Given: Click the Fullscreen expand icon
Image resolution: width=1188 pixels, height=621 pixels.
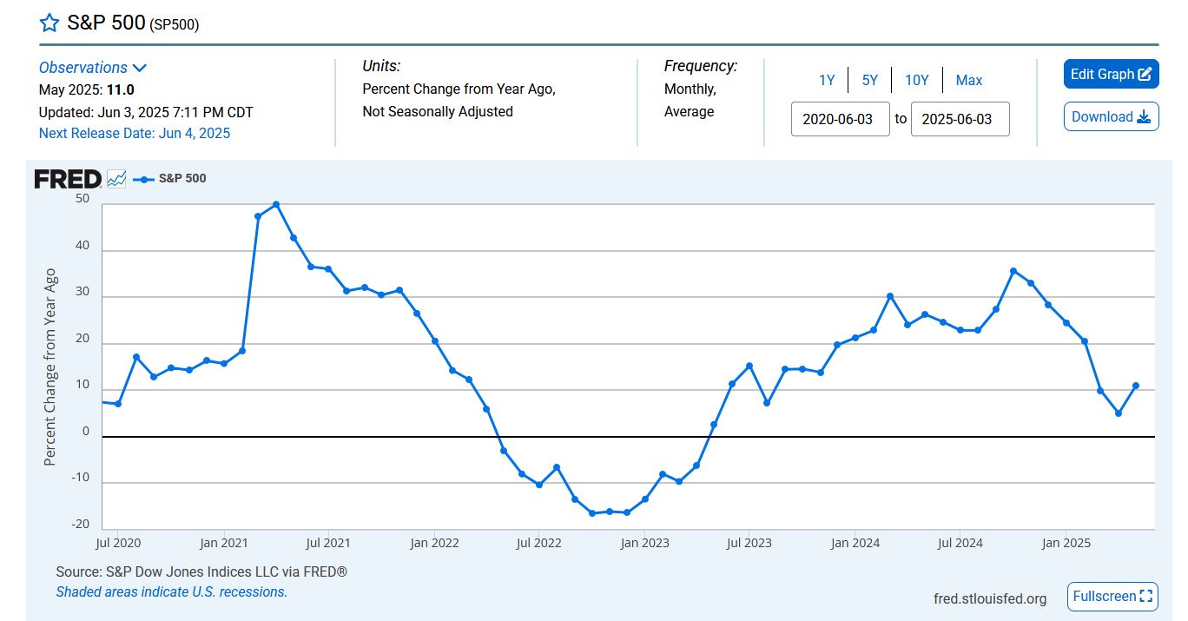Looking at the screenshot, I should 1145,597.
